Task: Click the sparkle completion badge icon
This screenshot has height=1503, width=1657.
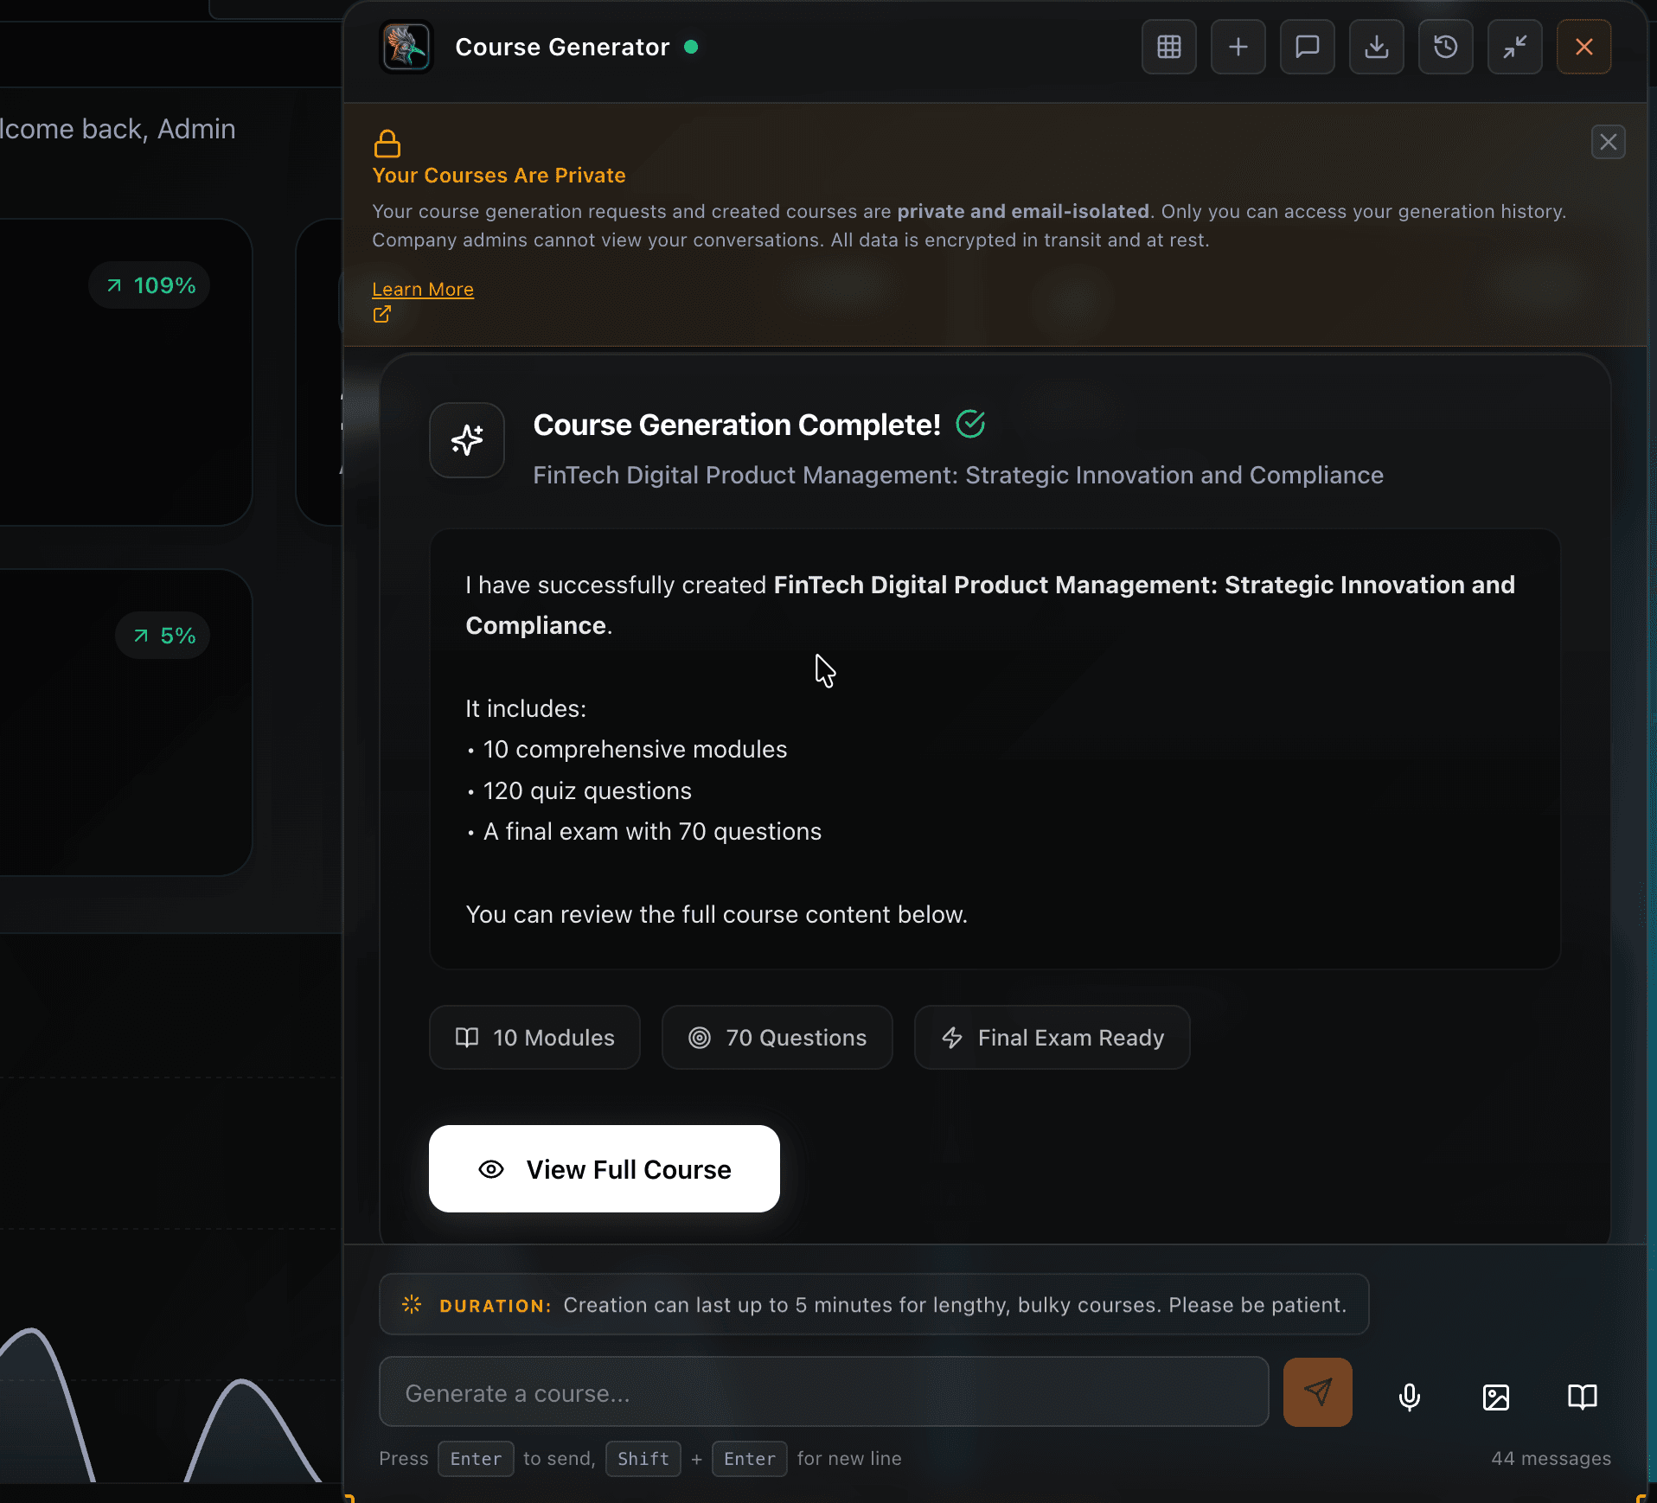Action: [x=466, y=441]
